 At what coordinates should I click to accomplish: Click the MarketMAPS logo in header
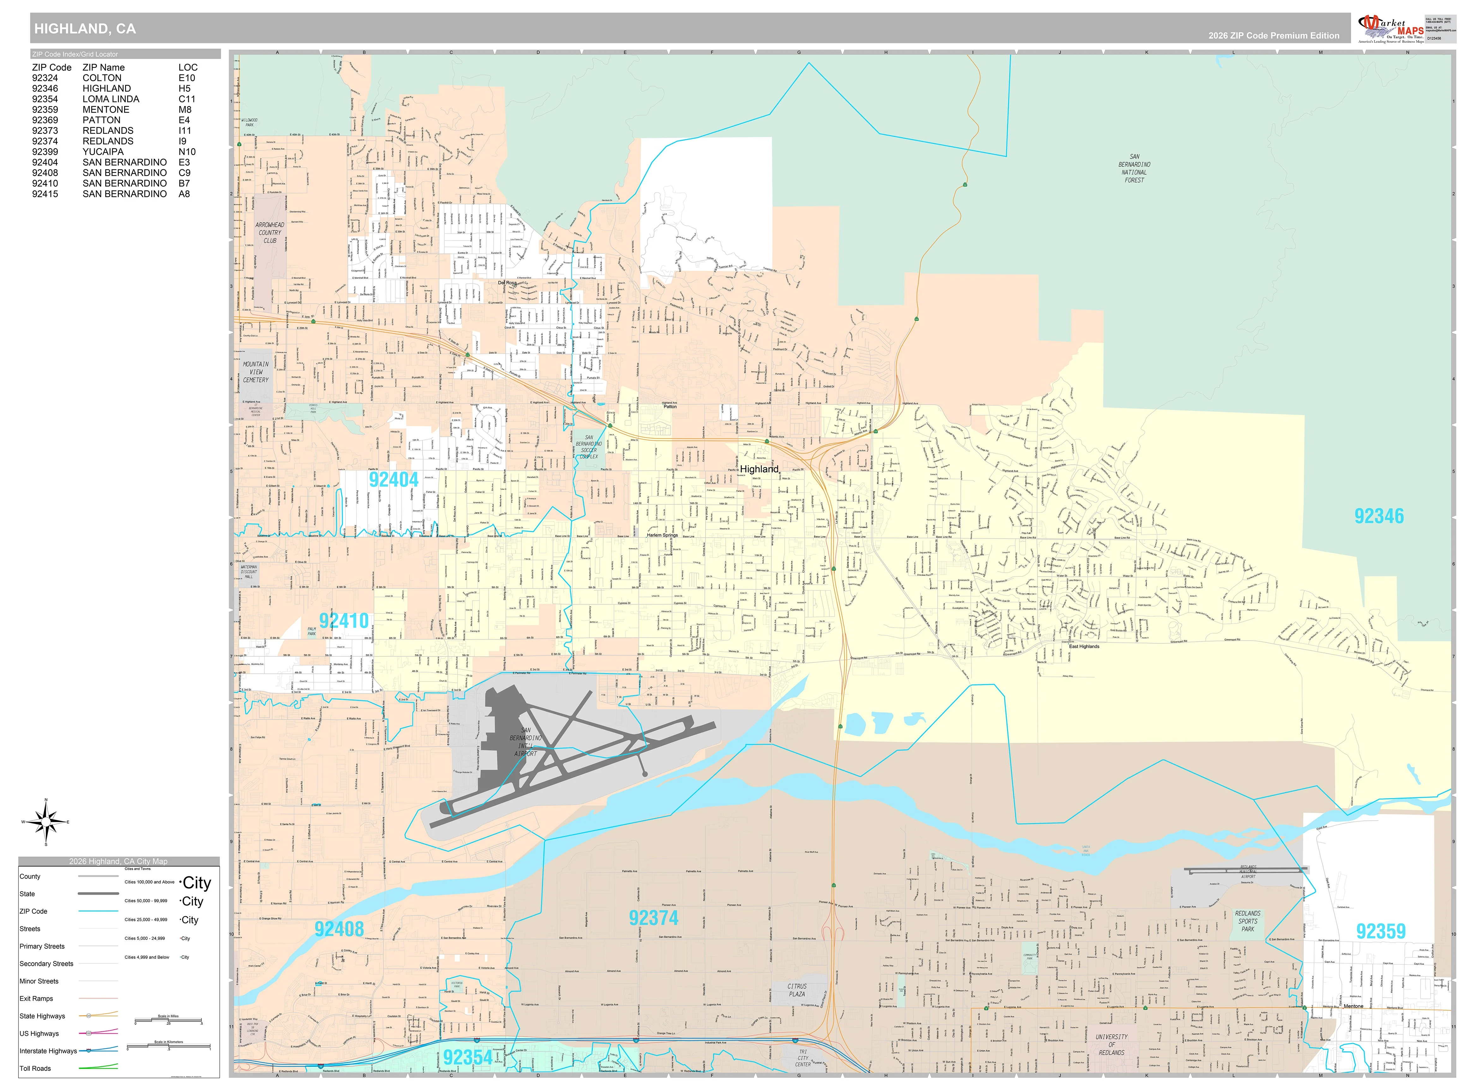tap(1390, 29)
